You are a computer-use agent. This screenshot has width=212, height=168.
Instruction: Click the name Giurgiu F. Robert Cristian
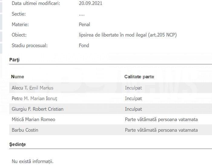click(38, 109)
